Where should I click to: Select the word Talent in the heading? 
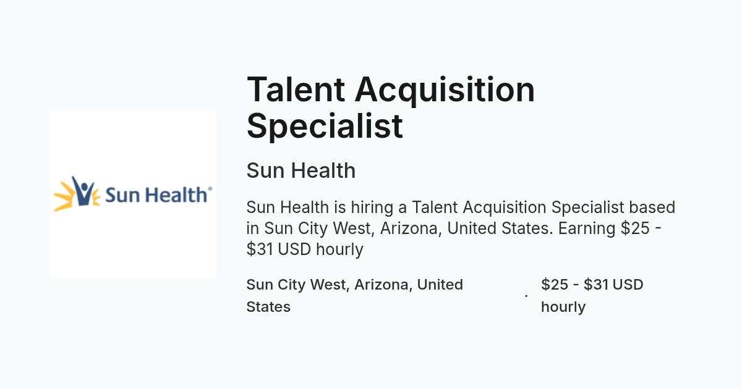click(296, 90)
